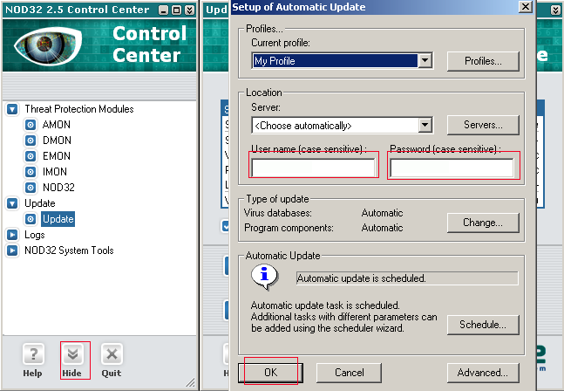Viewport: 564px width, 391px height.
Task: Select the highlighted Update tree item
Action: click(x=58, y=219)
